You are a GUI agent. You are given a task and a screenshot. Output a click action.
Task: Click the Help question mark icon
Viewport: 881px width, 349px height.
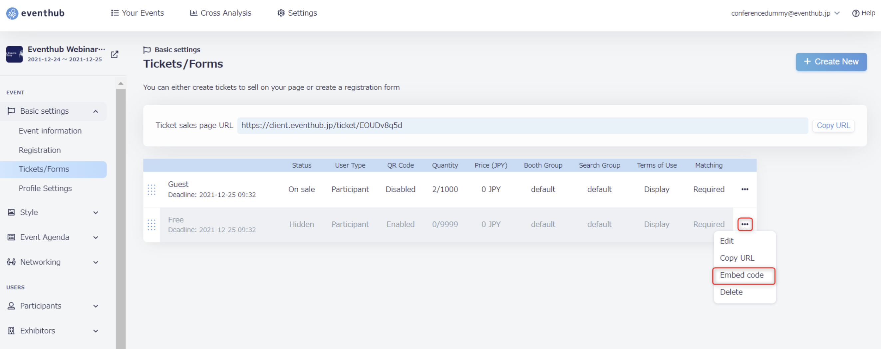pyautogui.click(x=855, y=13)
